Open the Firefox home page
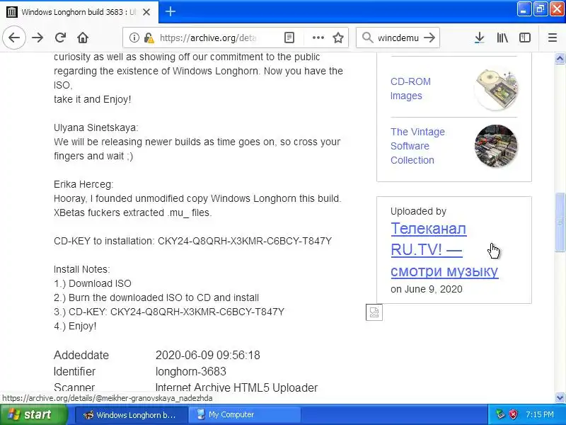566x425 pixels. point(83,38)
